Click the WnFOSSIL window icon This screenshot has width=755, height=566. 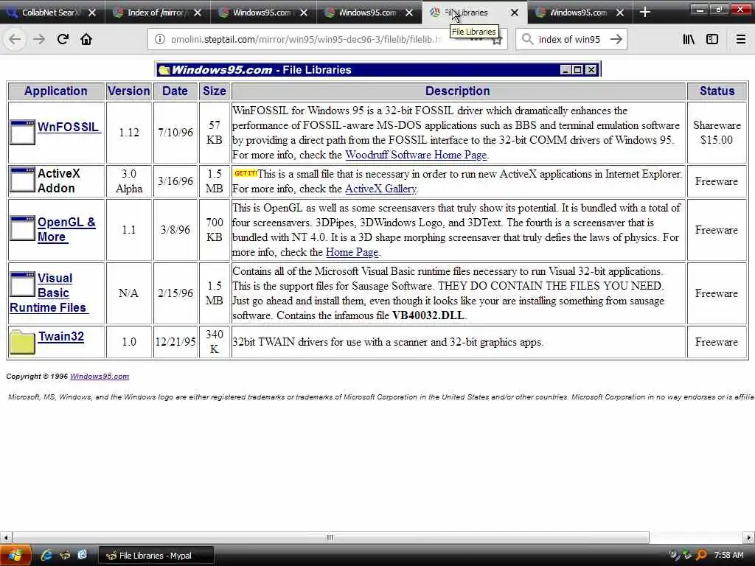click(22, 133)
